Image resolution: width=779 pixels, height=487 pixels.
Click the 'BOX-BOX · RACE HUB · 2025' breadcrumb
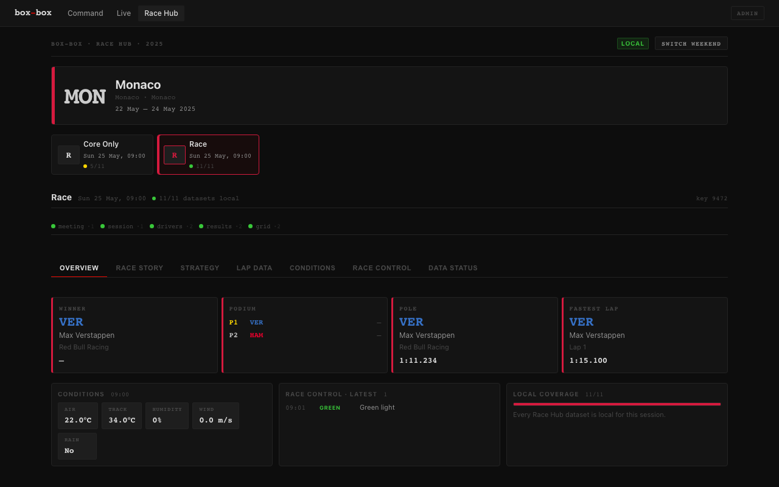click(107, 44)
